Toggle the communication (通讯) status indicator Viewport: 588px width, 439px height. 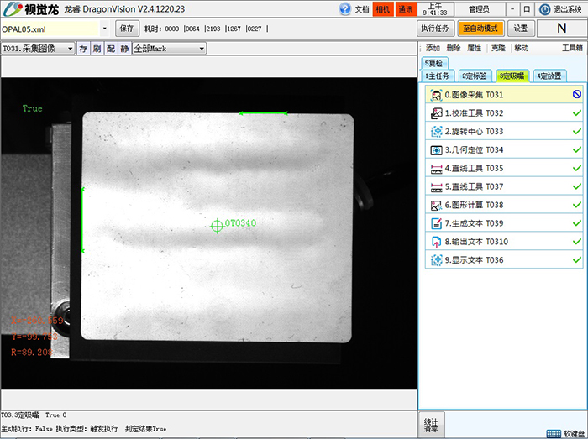click(405, 9)
